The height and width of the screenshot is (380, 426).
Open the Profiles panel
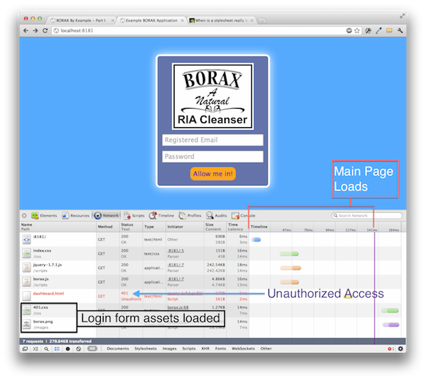point(190,215)
